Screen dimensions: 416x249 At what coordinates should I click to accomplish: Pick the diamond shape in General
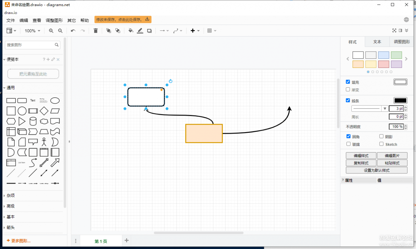pyautogui.click(x=44, y=111)
